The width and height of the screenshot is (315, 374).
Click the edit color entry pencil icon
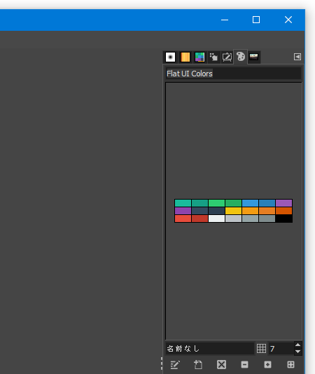pos(175,364)
